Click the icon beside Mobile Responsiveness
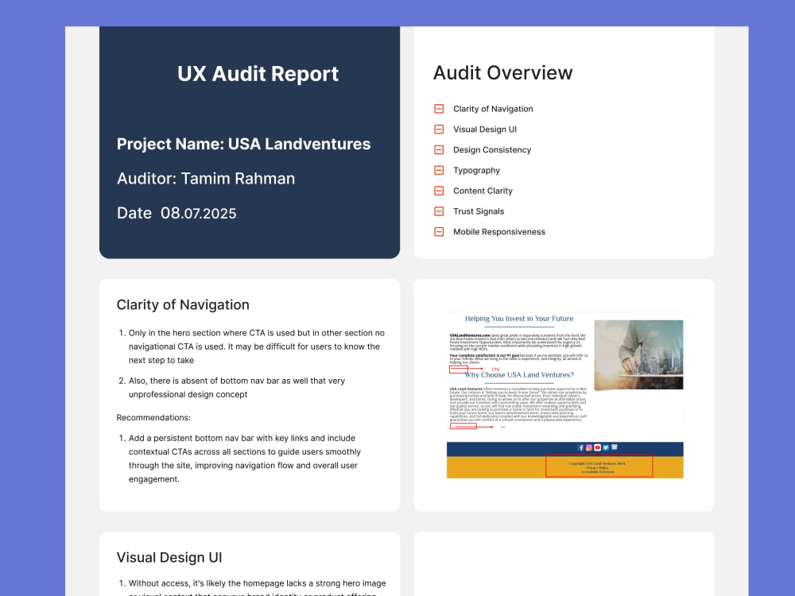795x596 pixels. (x=439, y=231)
